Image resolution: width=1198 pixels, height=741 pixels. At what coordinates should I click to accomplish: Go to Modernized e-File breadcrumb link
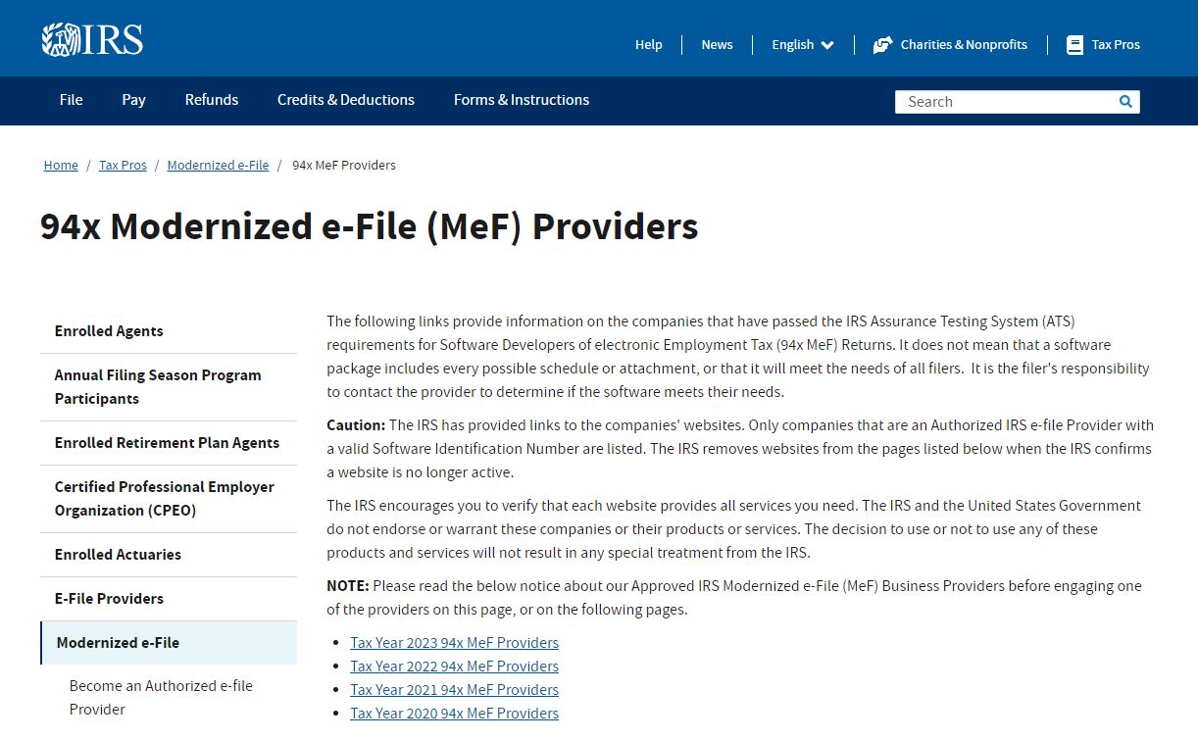point(218,166)
